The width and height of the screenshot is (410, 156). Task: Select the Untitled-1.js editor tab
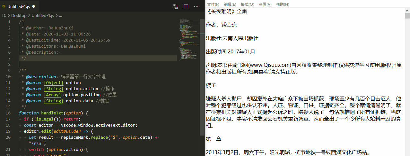[x=19, y=6]
